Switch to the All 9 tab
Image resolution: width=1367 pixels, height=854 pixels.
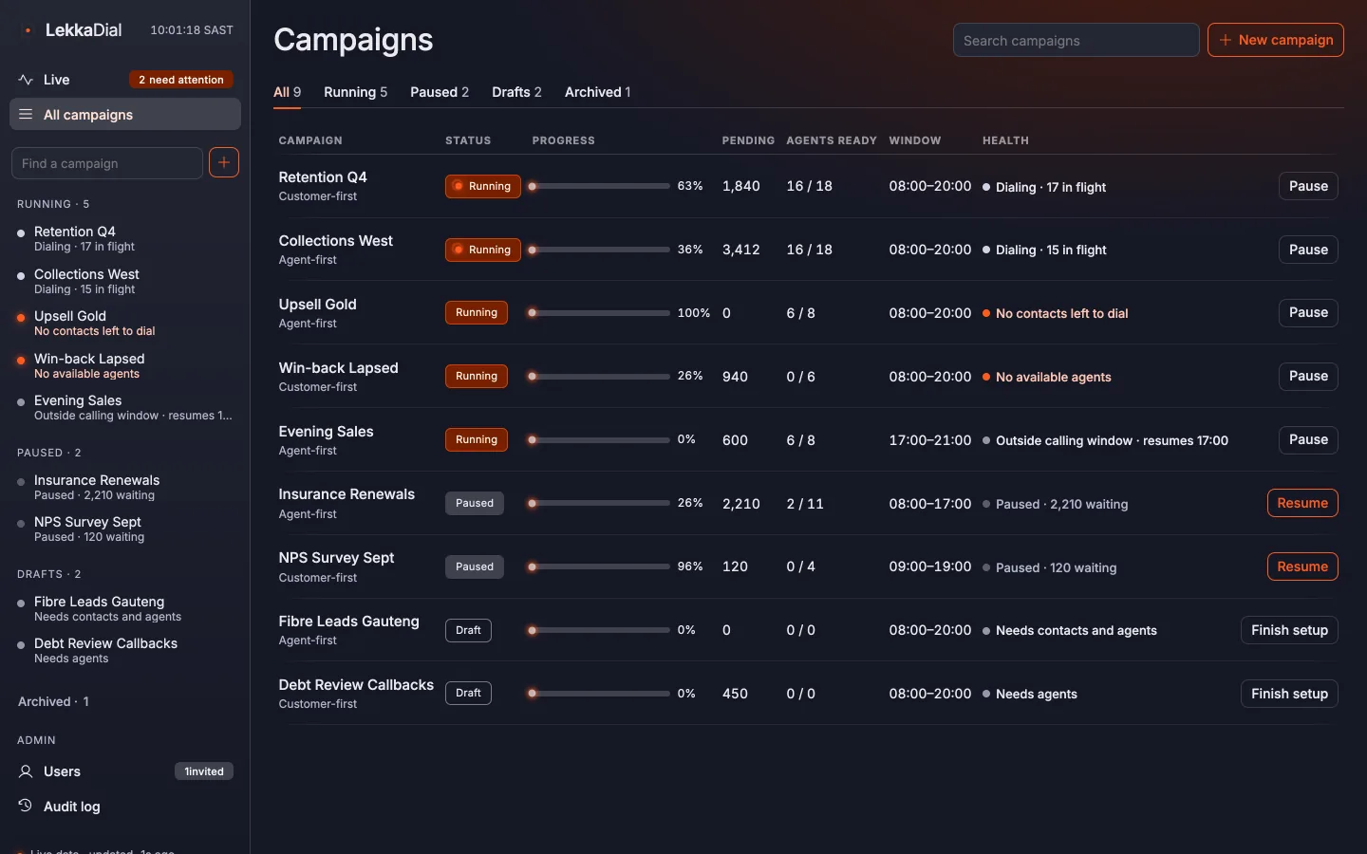[x=287, y=92]
